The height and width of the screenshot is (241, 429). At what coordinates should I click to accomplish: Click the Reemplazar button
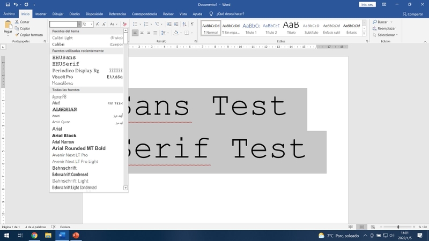[384, 28]
